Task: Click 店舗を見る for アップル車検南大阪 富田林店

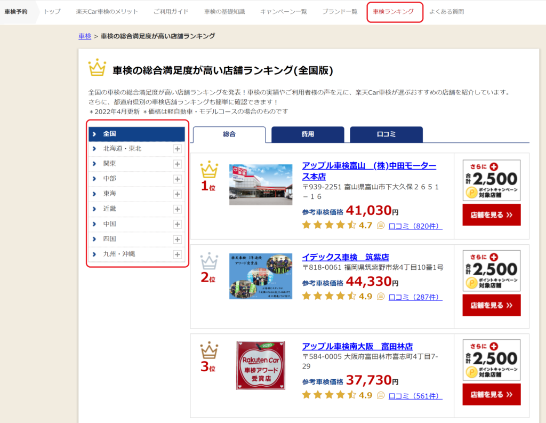Action: 491,394
